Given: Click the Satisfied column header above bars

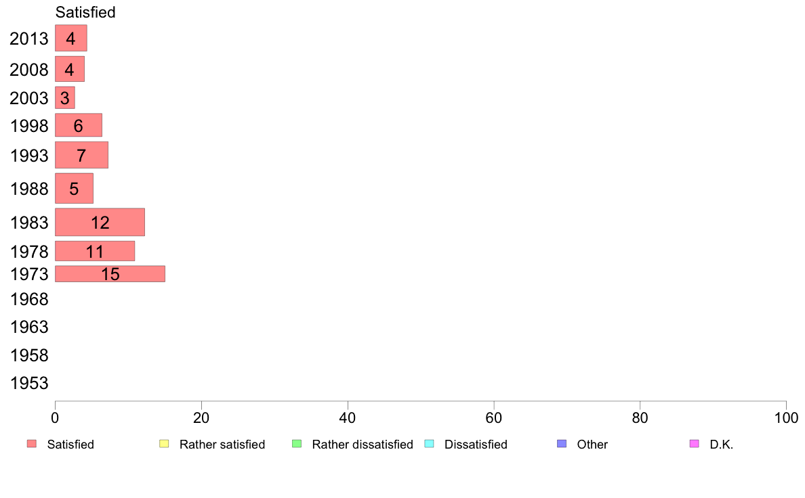Looking at the screenshot, I should pyautogui.click(x=85, y=12).
